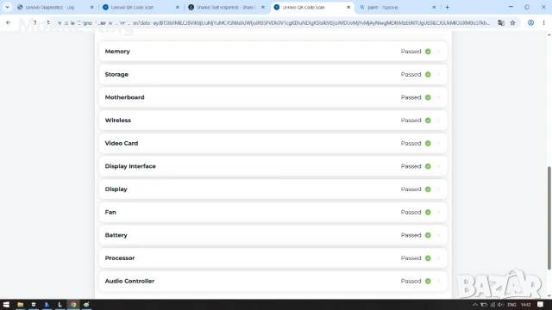This screenshot has height=310, width=552.
Task: Click the Audio Controller row label
Action: 129,282
